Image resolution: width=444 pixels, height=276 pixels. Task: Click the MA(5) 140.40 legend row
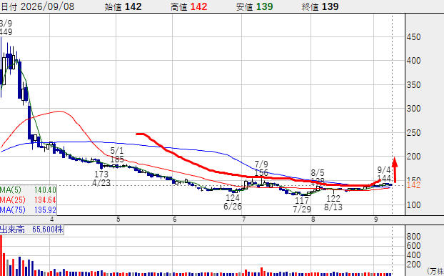coord(28,189)
